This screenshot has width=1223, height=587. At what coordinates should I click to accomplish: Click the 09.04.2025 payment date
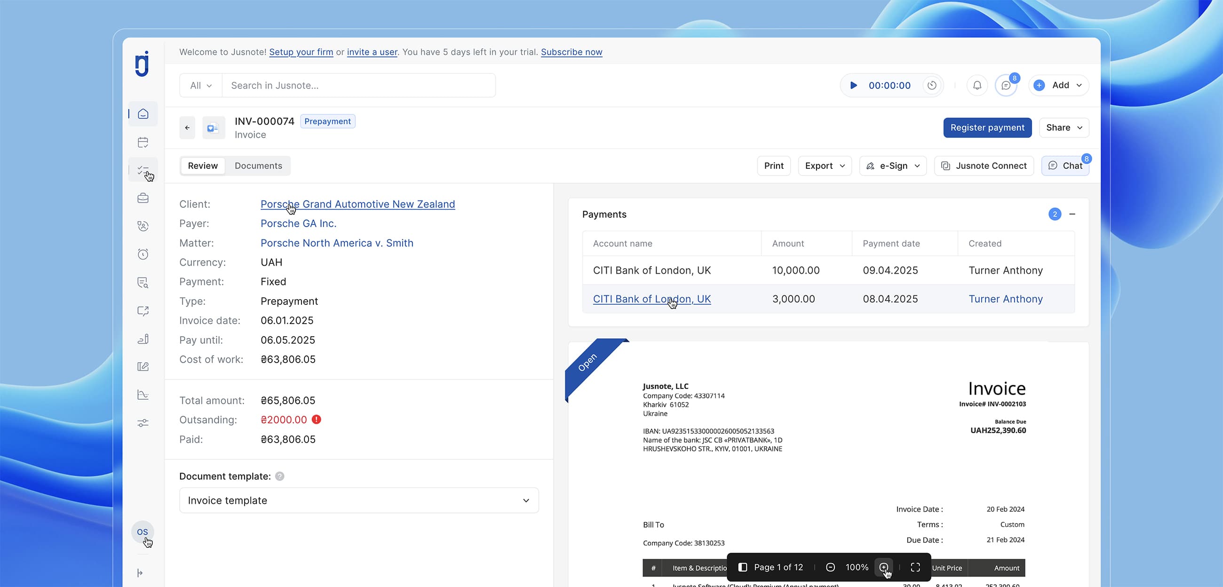(890, 270)
